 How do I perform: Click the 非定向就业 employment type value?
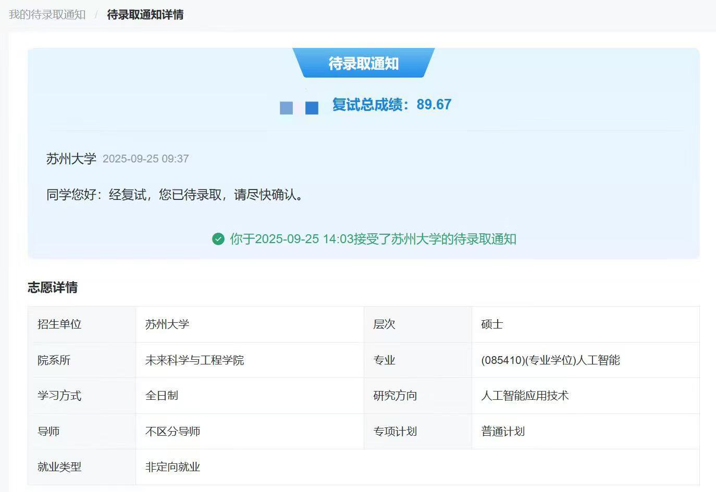pyautogui.click(x=172, y=467)
